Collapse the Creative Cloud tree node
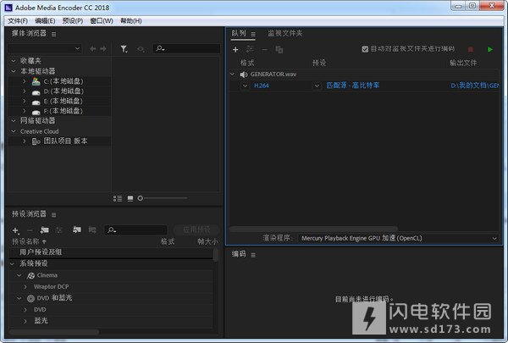 14,131
